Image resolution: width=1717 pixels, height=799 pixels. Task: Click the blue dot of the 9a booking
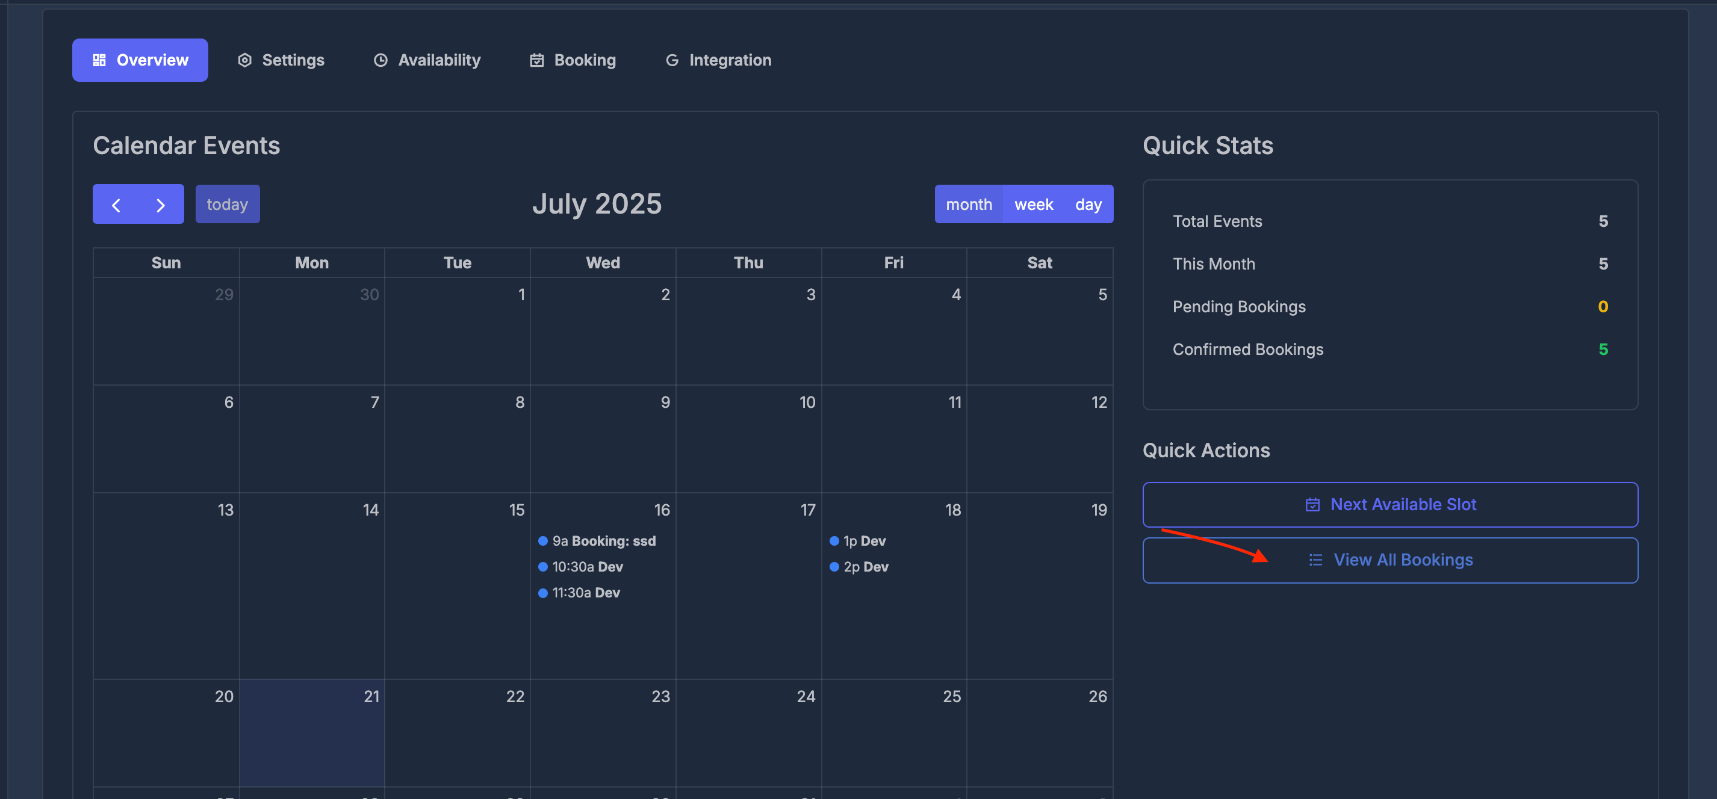pos(542,541)
